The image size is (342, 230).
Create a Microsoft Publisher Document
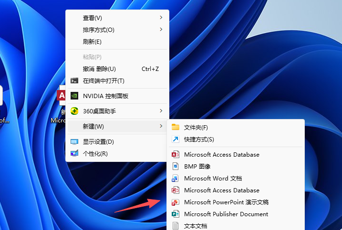click(236, 214)
